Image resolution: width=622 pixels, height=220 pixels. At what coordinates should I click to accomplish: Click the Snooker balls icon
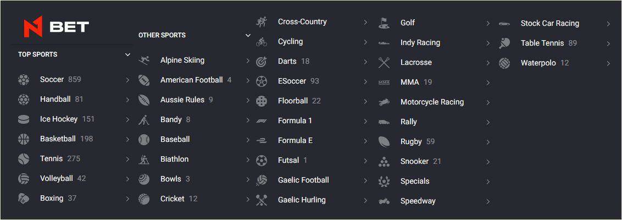[x=384, y=162]
